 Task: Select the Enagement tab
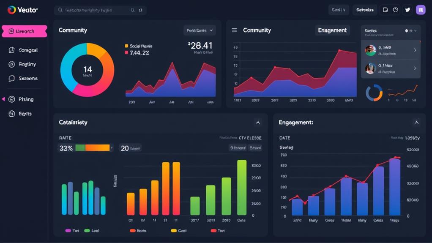pos(332,30)
